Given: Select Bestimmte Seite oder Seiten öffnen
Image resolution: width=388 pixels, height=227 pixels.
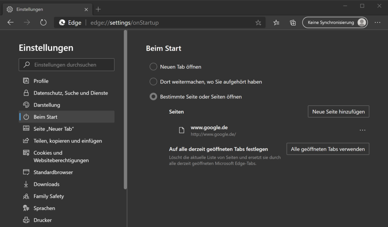Looking at the screenshot, I should [x=153, y=97].
